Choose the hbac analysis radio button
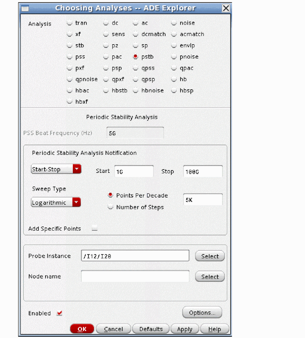The image size is (305, 338). (70, 90)
